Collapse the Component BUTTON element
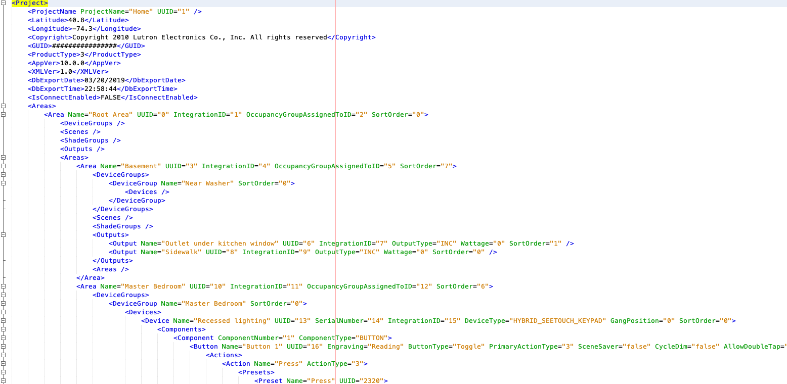Screen dimensions: 787x384 tap(4, 338)
